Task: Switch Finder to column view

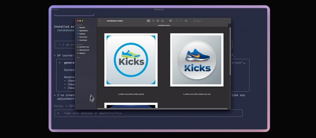Action: [x=158, y=21]
